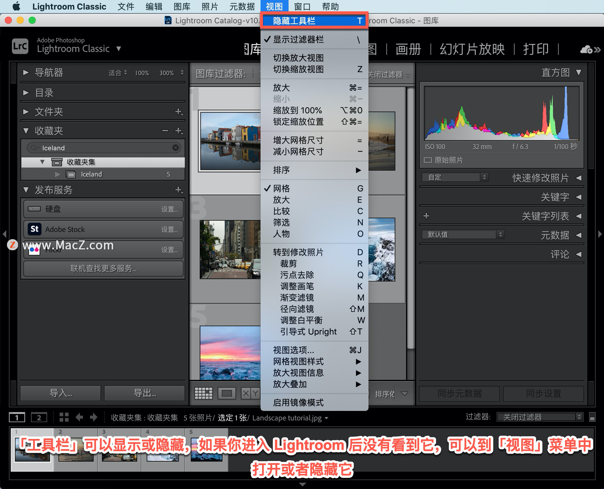Screen dimensions: 604x489
Task: Expand the Folders panel
Action: point(26,112)
